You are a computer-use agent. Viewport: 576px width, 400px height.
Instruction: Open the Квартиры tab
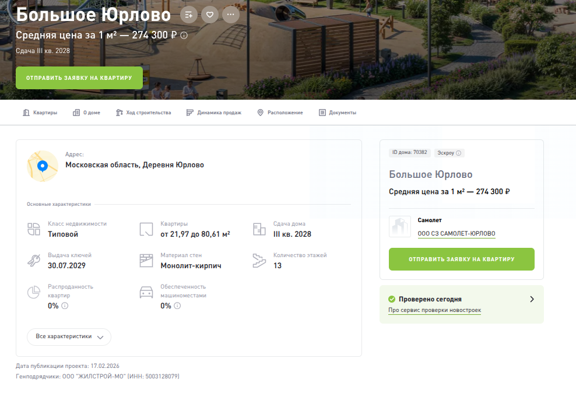click(x=40, y=113)
